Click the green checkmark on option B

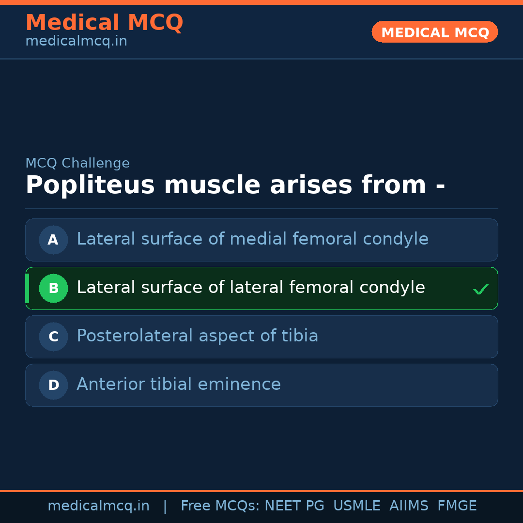[x=480, y=289]
